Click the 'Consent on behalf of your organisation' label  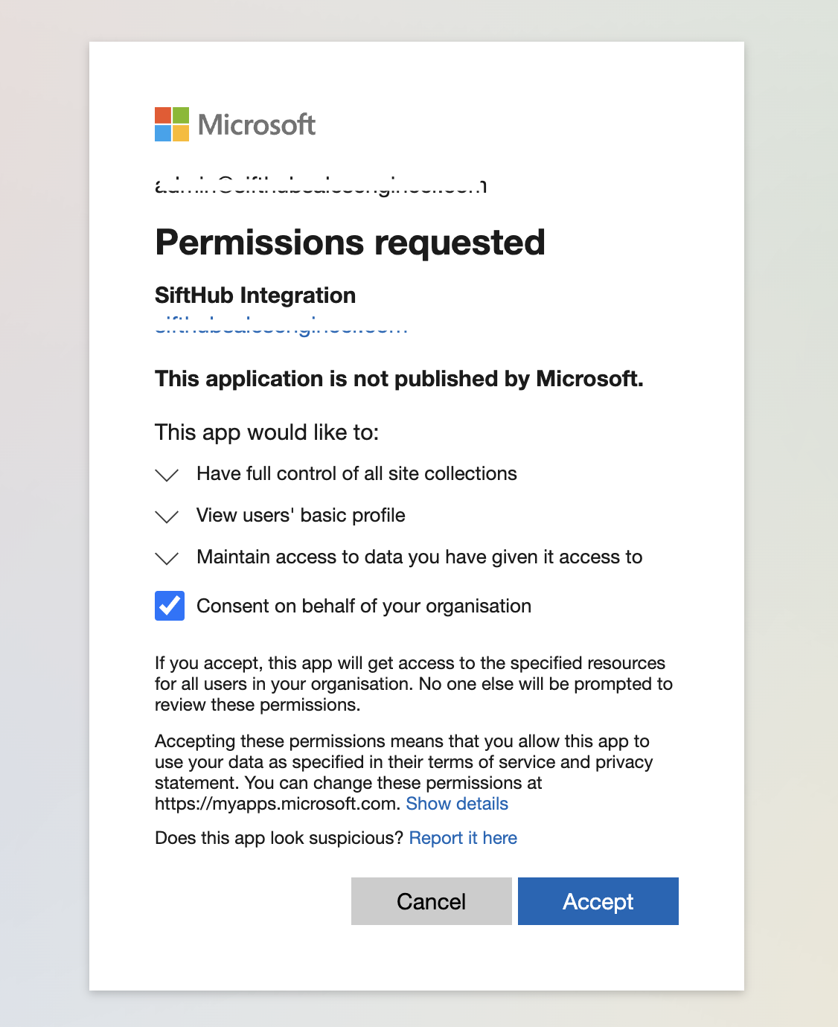363,607
